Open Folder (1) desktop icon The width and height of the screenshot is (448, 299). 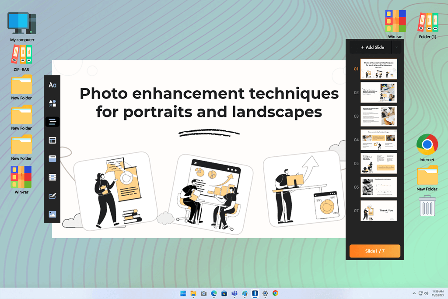[x=428, y=25]
